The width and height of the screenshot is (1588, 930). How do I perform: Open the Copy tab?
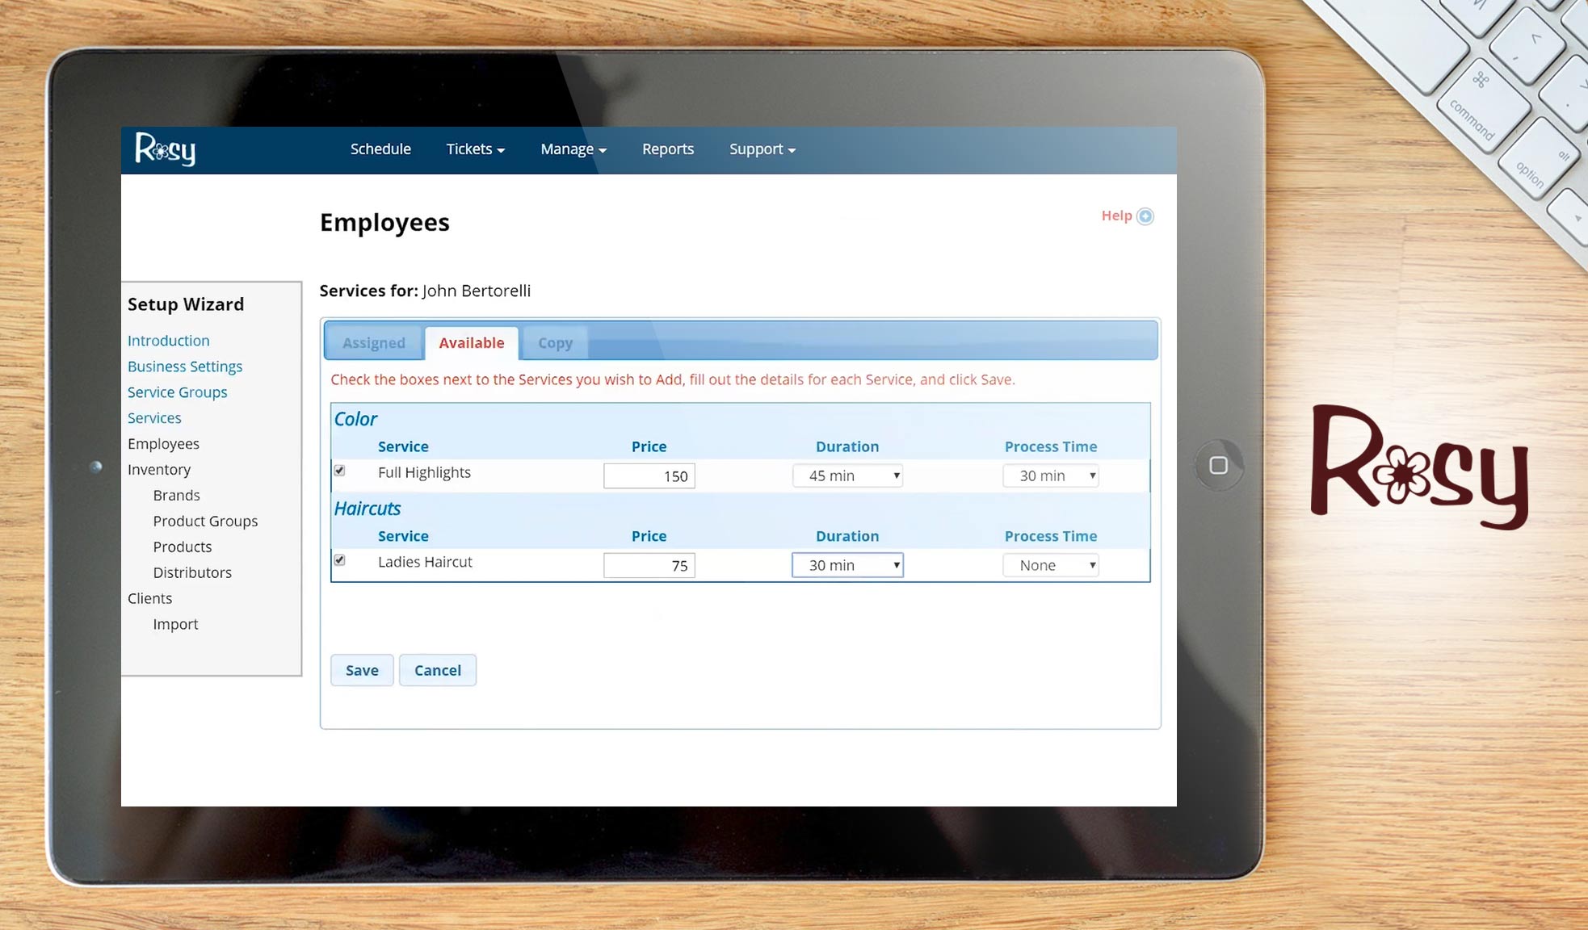pyautogui.click(x=554, y=342)
